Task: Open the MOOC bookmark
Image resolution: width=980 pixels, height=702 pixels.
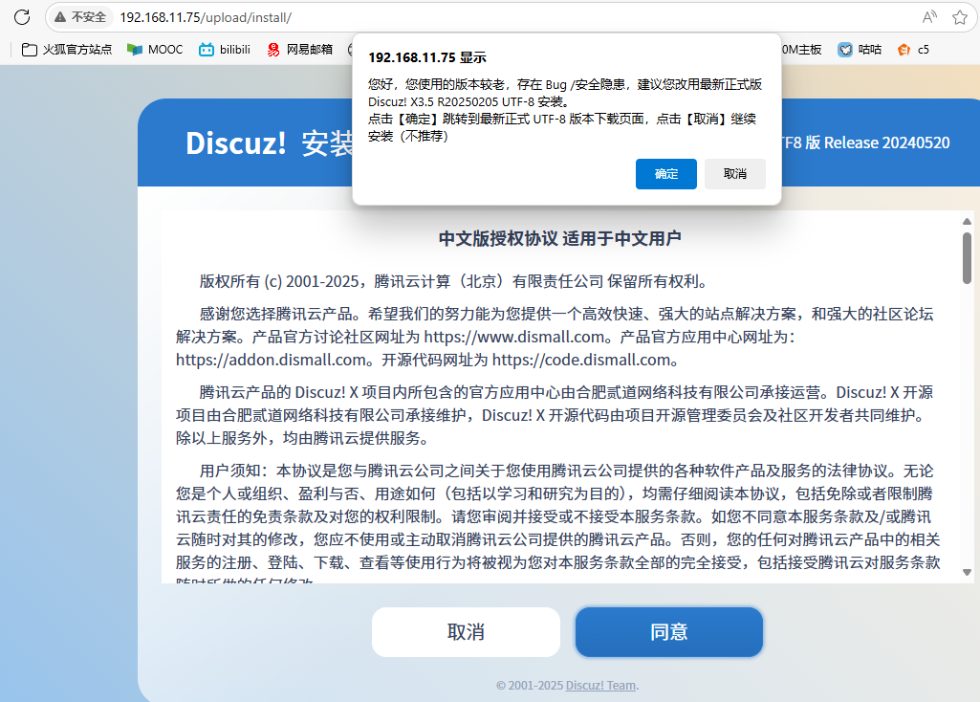Action: point(155,50)
